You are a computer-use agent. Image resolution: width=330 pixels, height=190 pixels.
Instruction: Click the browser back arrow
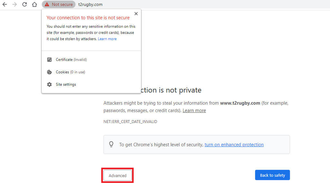point(5,5)
